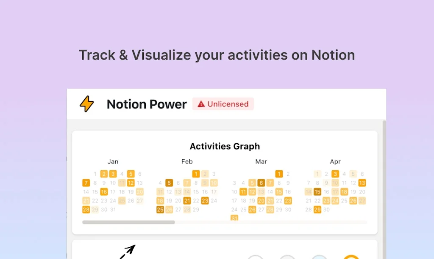
Task: Open the Unlicensed status badge
Action: (223, 104)
